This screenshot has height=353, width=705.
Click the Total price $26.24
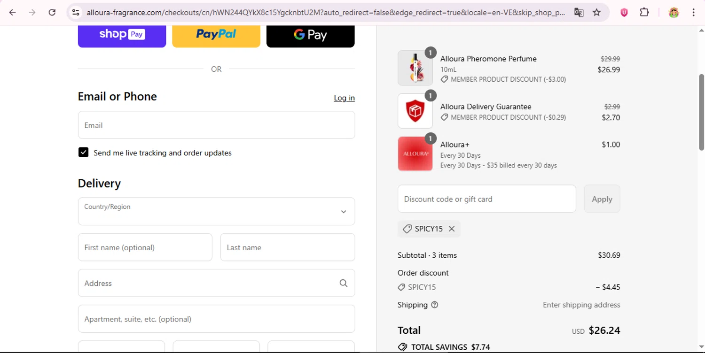click(x=604, y=330)
